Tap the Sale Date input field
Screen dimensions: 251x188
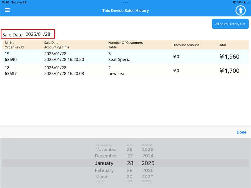[38, 34]
